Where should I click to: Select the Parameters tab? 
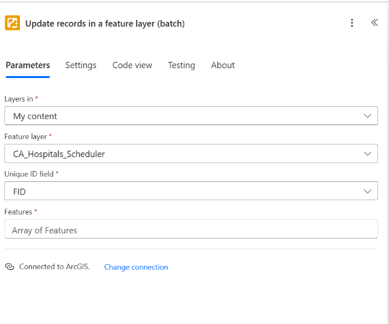28,65
